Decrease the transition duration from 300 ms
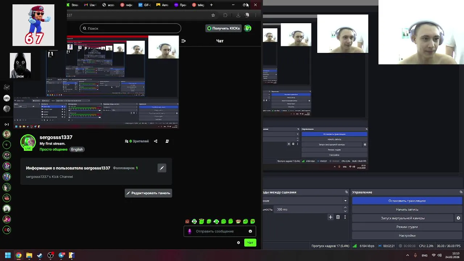This screenshot has width=464, height=261. click(345, 211)
